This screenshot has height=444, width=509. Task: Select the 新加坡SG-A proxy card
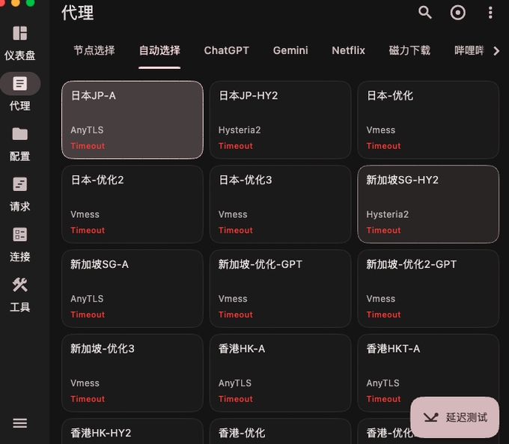click(x=132, y=289)
